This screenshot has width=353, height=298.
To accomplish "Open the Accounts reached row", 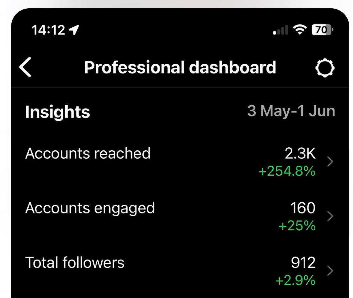I will pos(88,153).
